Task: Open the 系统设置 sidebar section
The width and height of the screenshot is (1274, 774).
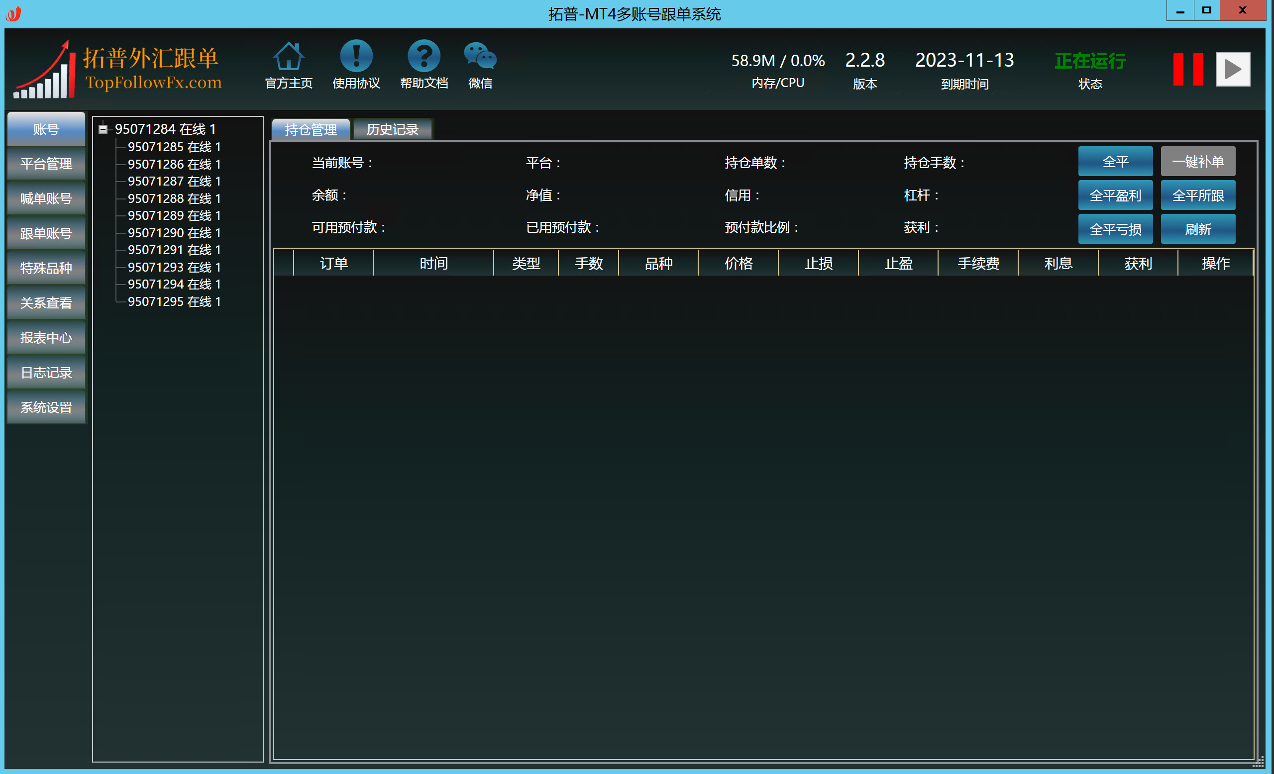Action: (x=46, y=408)
